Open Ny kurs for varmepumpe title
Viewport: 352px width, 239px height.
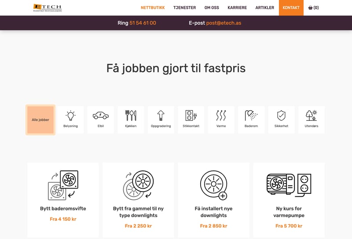tap(289, 212)
